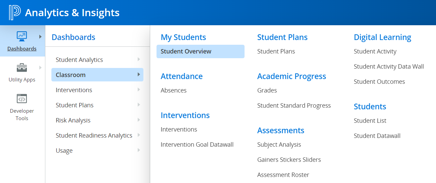The image size is (436, 183).
Task: Expand the Usage submenu arrow
Action: pos(139,150)
